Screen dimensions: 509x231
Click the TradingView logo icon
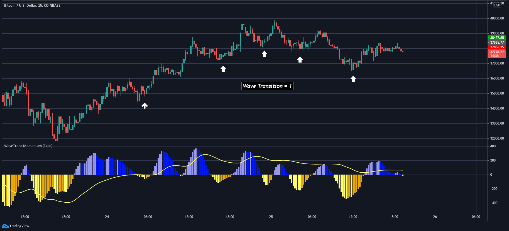pos(5,226)
